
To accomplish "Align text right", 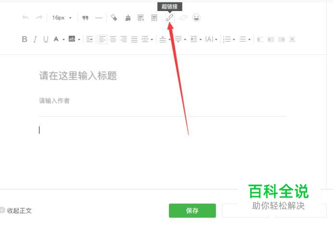I will (124, 39).
